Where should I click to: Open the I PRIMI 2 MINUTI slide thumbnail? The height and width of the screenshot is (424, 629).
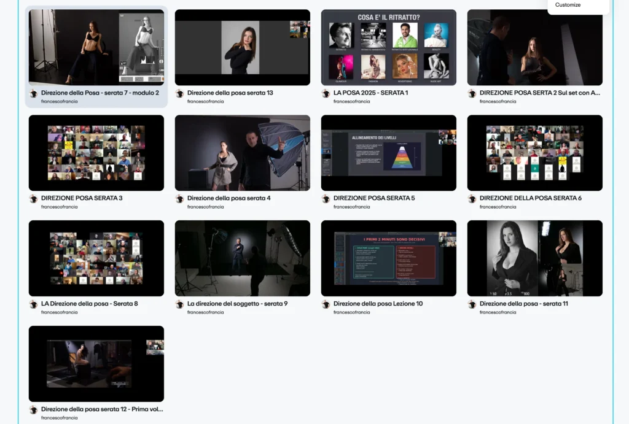[388, 258]
